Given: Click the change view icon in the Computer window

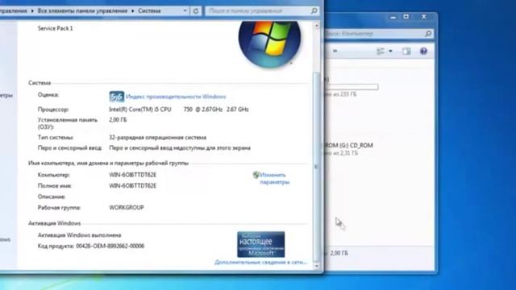Looking at the screenshot, I should [381, 51].
